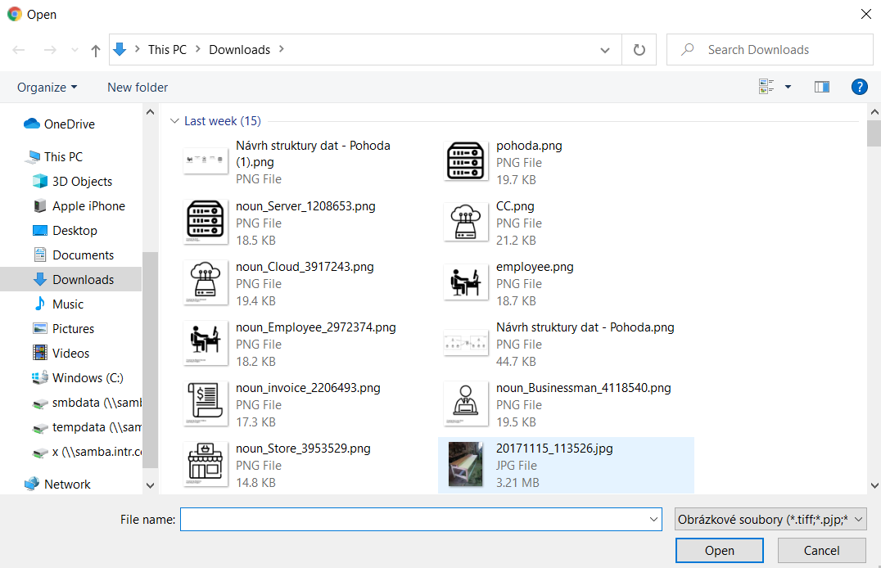Click the Up one level arrow
This screenshot has height=568, width=881.
[x=96, y=50]
